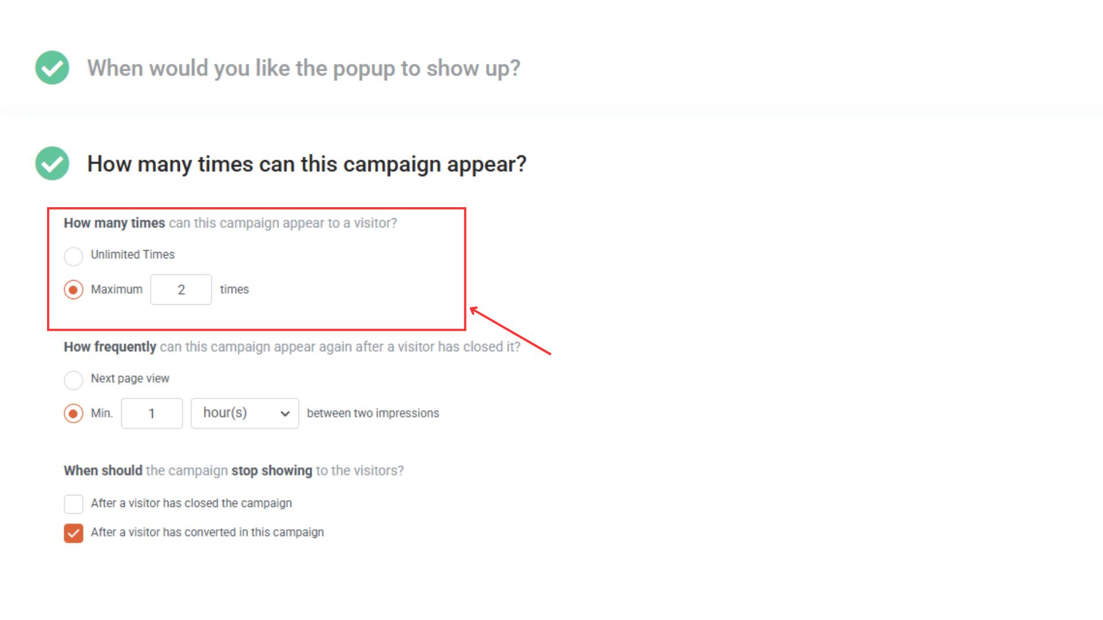Click the hour(s) dropdown chevron arrow

coord(285,414)
